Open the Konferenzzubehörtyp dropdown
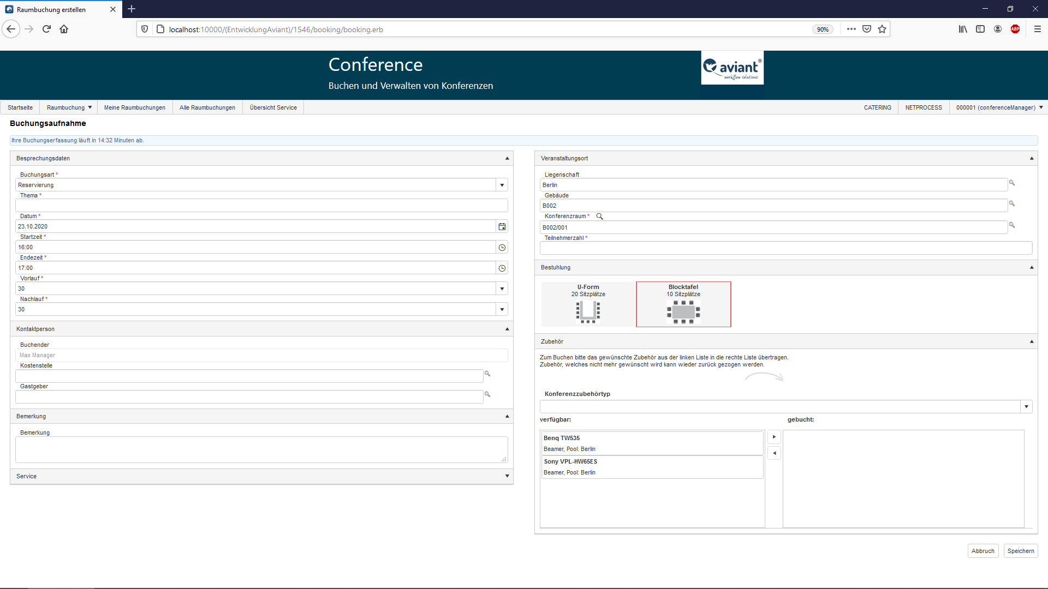The height and width of the screenshot is (589, 1048). pos(1026,407)
